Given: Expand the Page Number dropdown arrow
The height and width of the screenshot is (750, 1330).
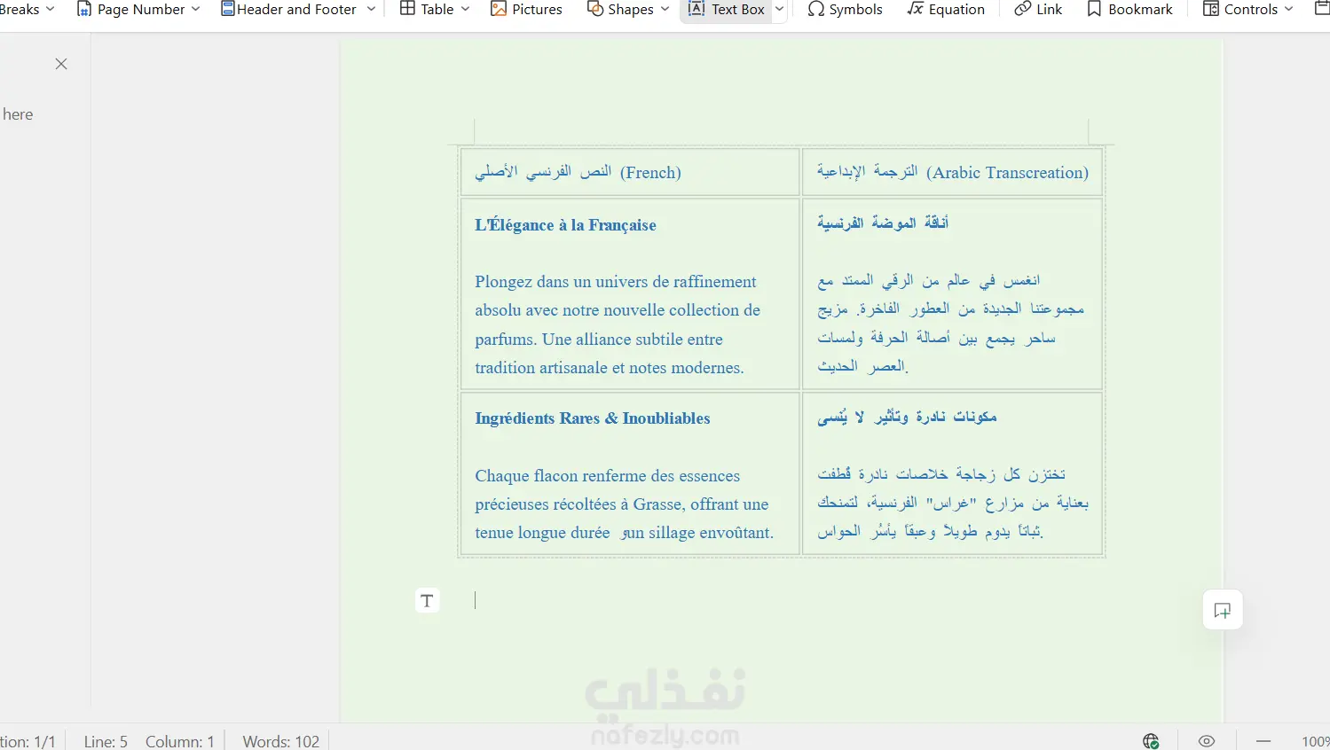Looking at the screenshot, I should (195, 9).
